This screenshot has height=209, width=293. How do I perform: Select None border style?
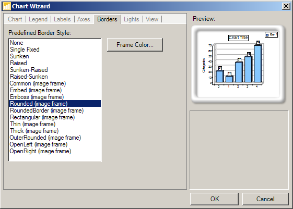pos(55,43)
